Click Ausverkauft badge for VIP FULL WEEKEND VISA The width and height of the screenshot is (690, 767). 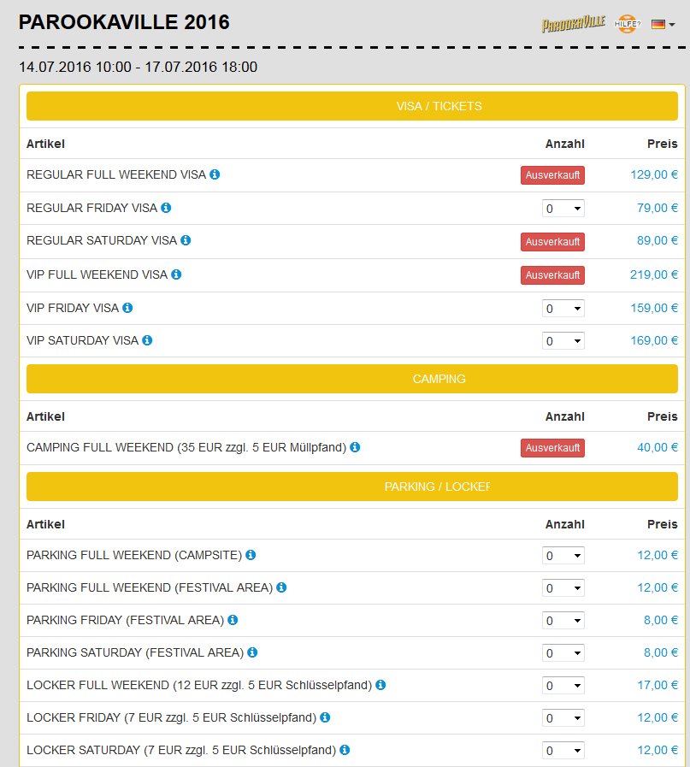coord(552,275)
